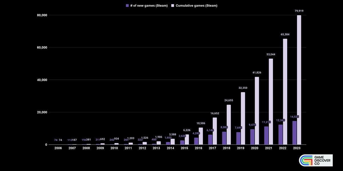343x171 pixels.
Task: Click the 1,526 data label
Action: coord(145,138)
